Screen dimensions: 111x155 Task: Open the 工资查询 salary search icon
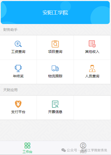click(x=18, y=44)
